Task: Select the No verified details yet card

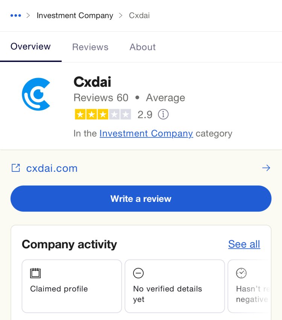Action: pyautogui.click(x=175, y=286)
